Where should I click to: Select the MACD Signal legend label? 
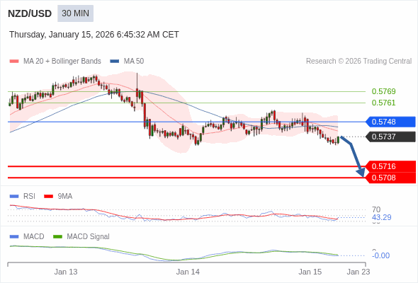89,237
